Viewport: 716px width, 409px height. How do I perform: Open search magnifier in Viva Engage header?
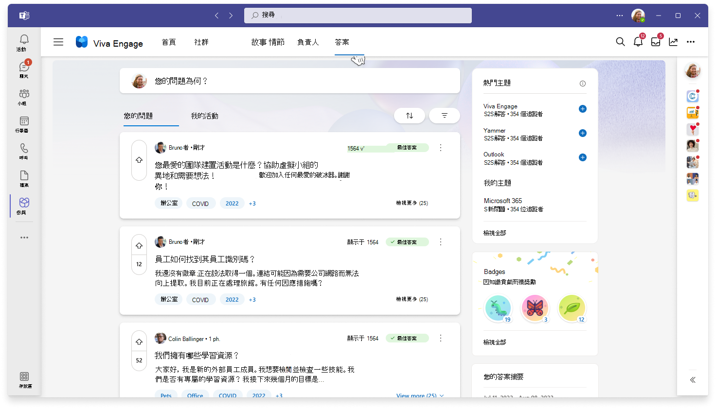[620, 42]
